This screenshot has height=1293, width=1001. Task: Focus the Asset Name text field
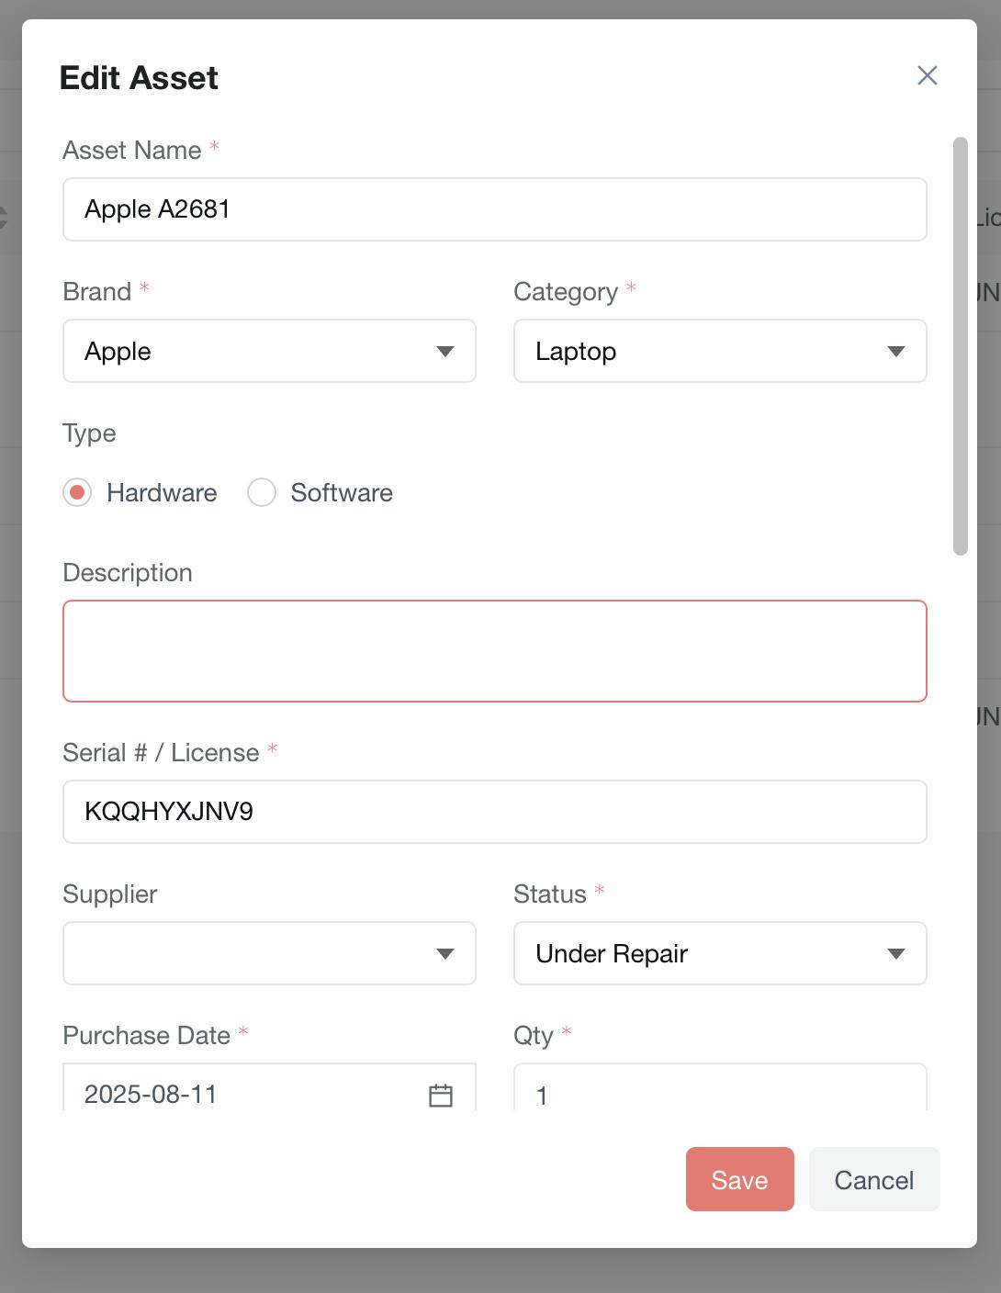pyautogui.click(x=494, y=210)
